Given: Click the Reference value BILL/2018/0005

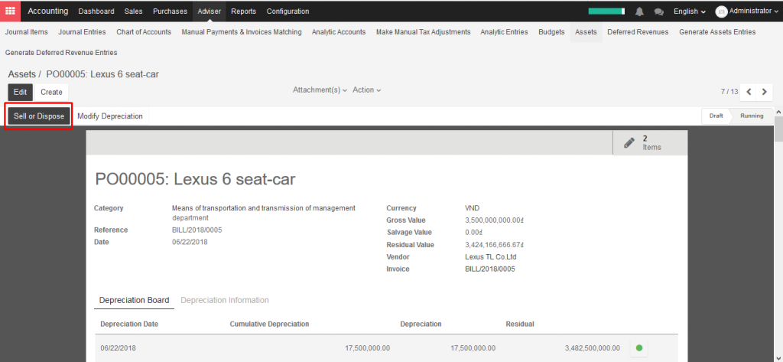Looking at the screenshot, I should [x=197, y=230].
